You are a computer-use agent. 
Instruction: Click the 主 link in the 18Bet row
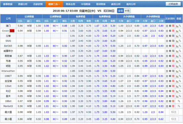(167, 101)
